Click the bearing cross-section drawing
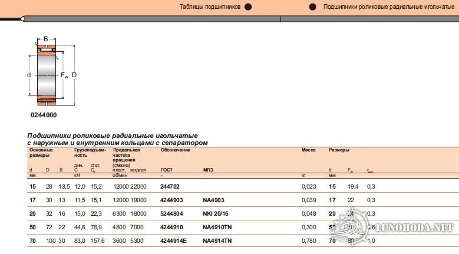This screenshot has width=459, height=254. click(x=52, y=71)
